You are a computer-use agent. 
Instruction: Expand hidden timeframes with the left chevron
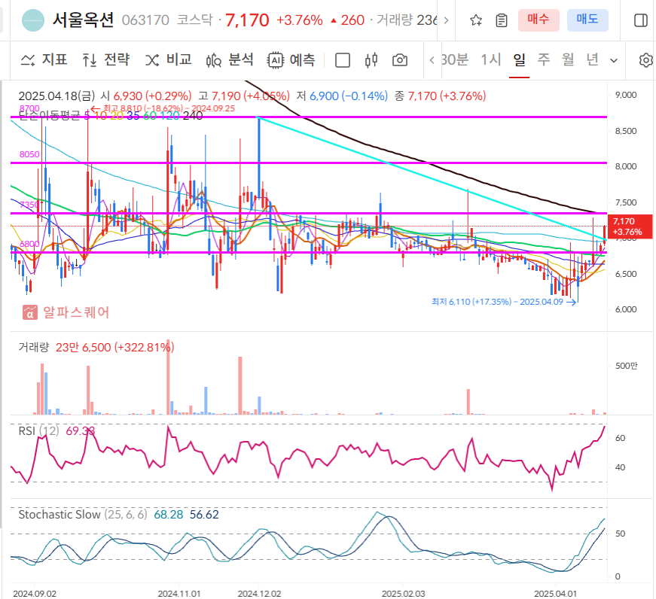(x=433, y=59)
